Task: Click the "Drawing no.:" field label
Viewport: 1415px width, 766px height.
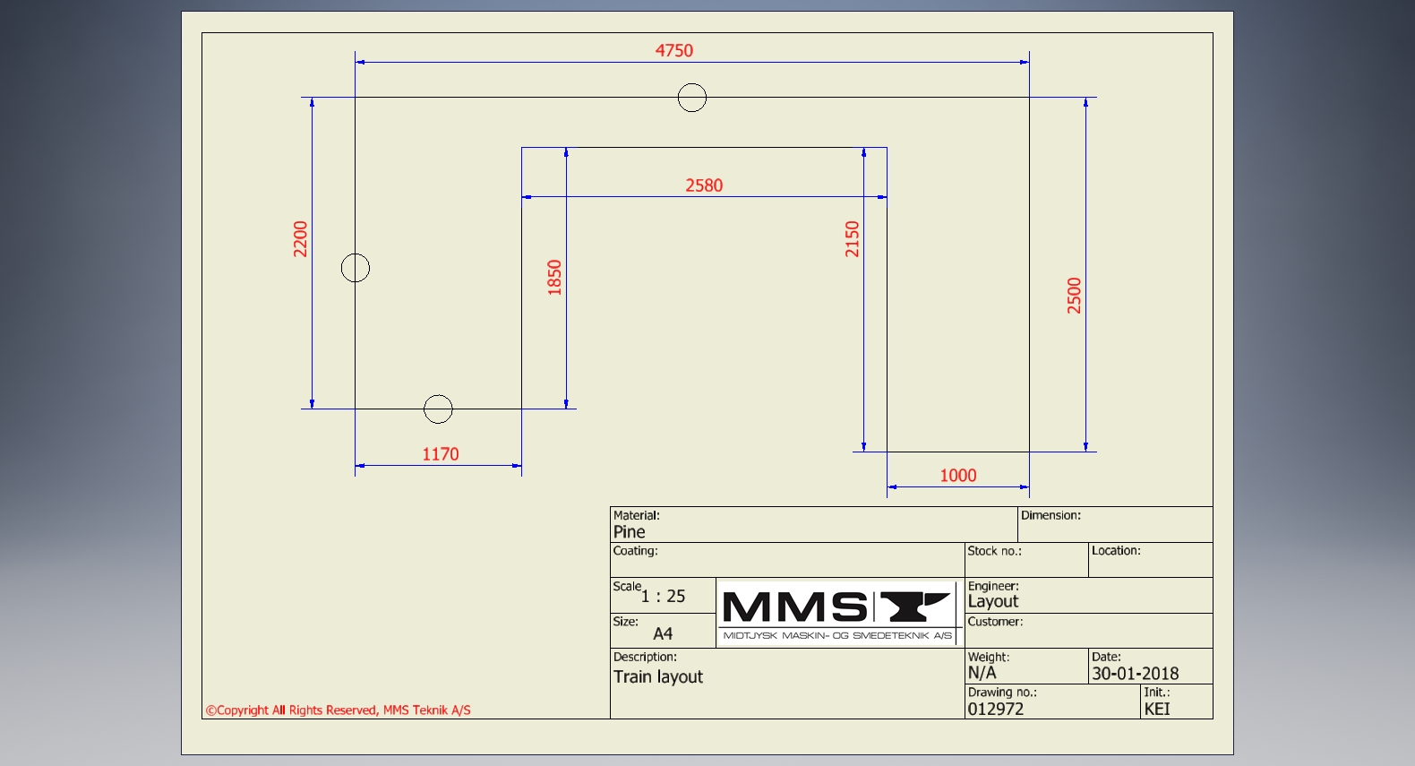Action: point(1002,692)
